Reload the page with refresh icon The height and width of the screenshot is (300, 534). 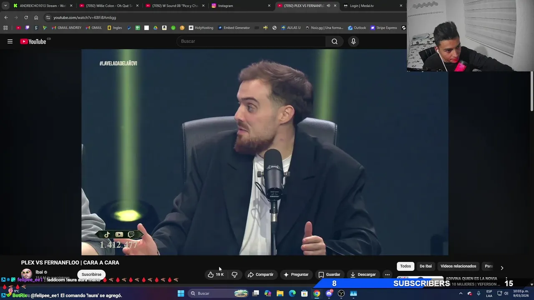[x=26, y=17]
